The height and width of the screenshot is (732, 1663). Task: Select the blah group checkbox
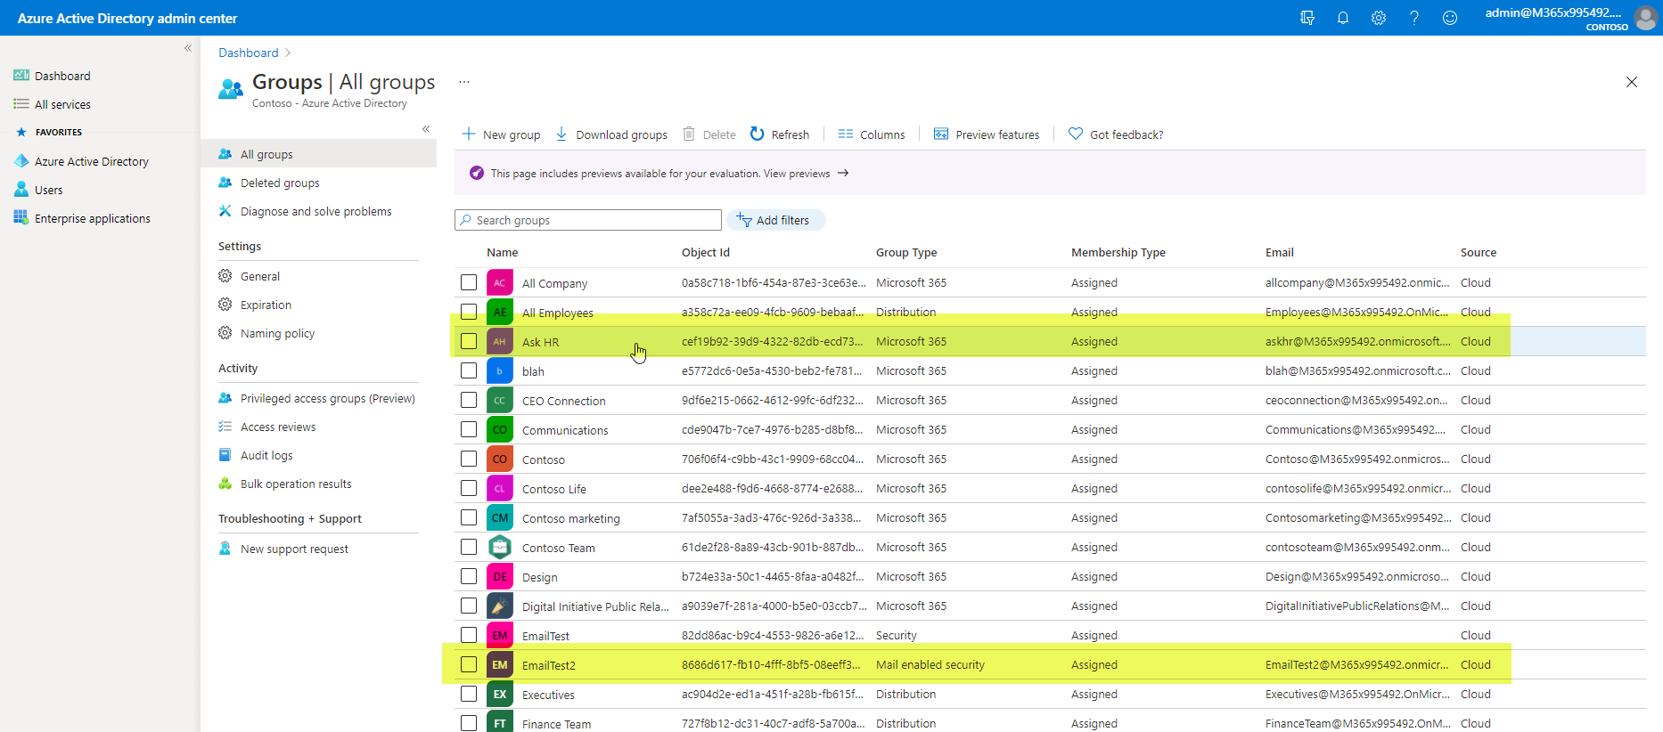pyautogui.click(x=469, y=370)
